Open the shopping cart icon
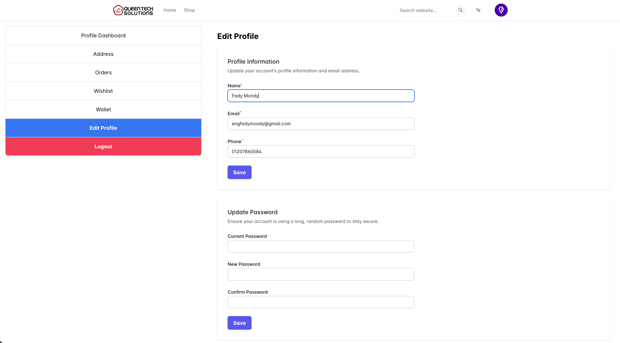Viewport: 620px width, 343px height. 478,10
